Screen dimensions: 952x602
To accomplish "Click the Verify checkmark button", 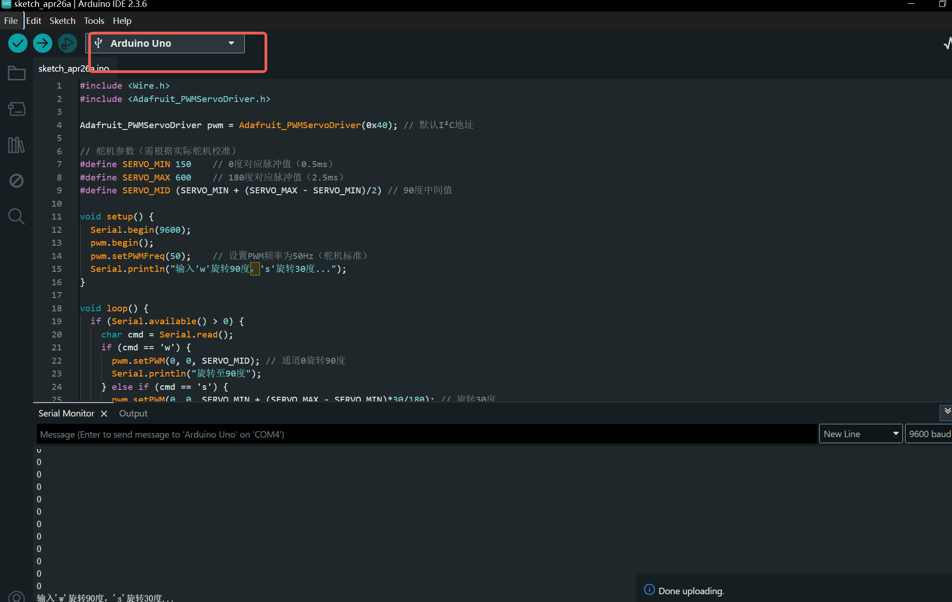I will 18,43.
